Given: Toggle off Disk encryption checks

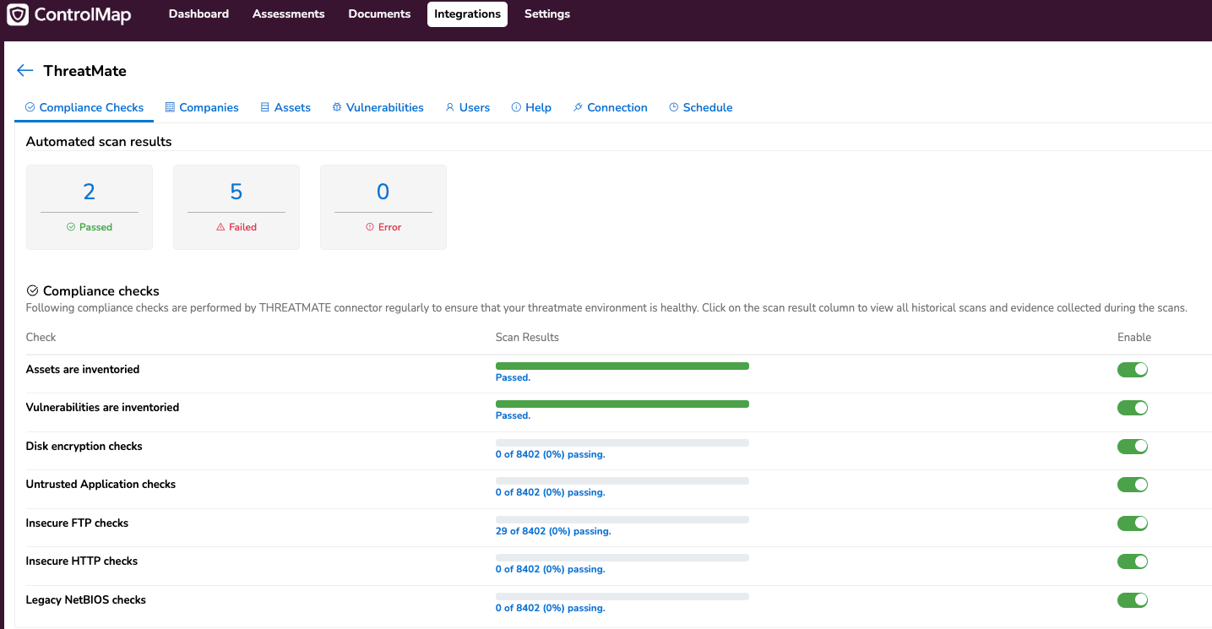Looking at the screenshot, I should pos(1133,447).
